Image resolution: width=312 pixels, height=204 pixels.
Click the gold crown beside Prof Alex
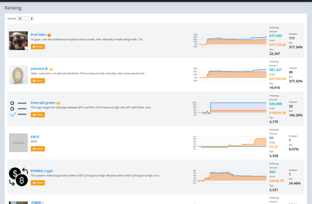(49, 35)
